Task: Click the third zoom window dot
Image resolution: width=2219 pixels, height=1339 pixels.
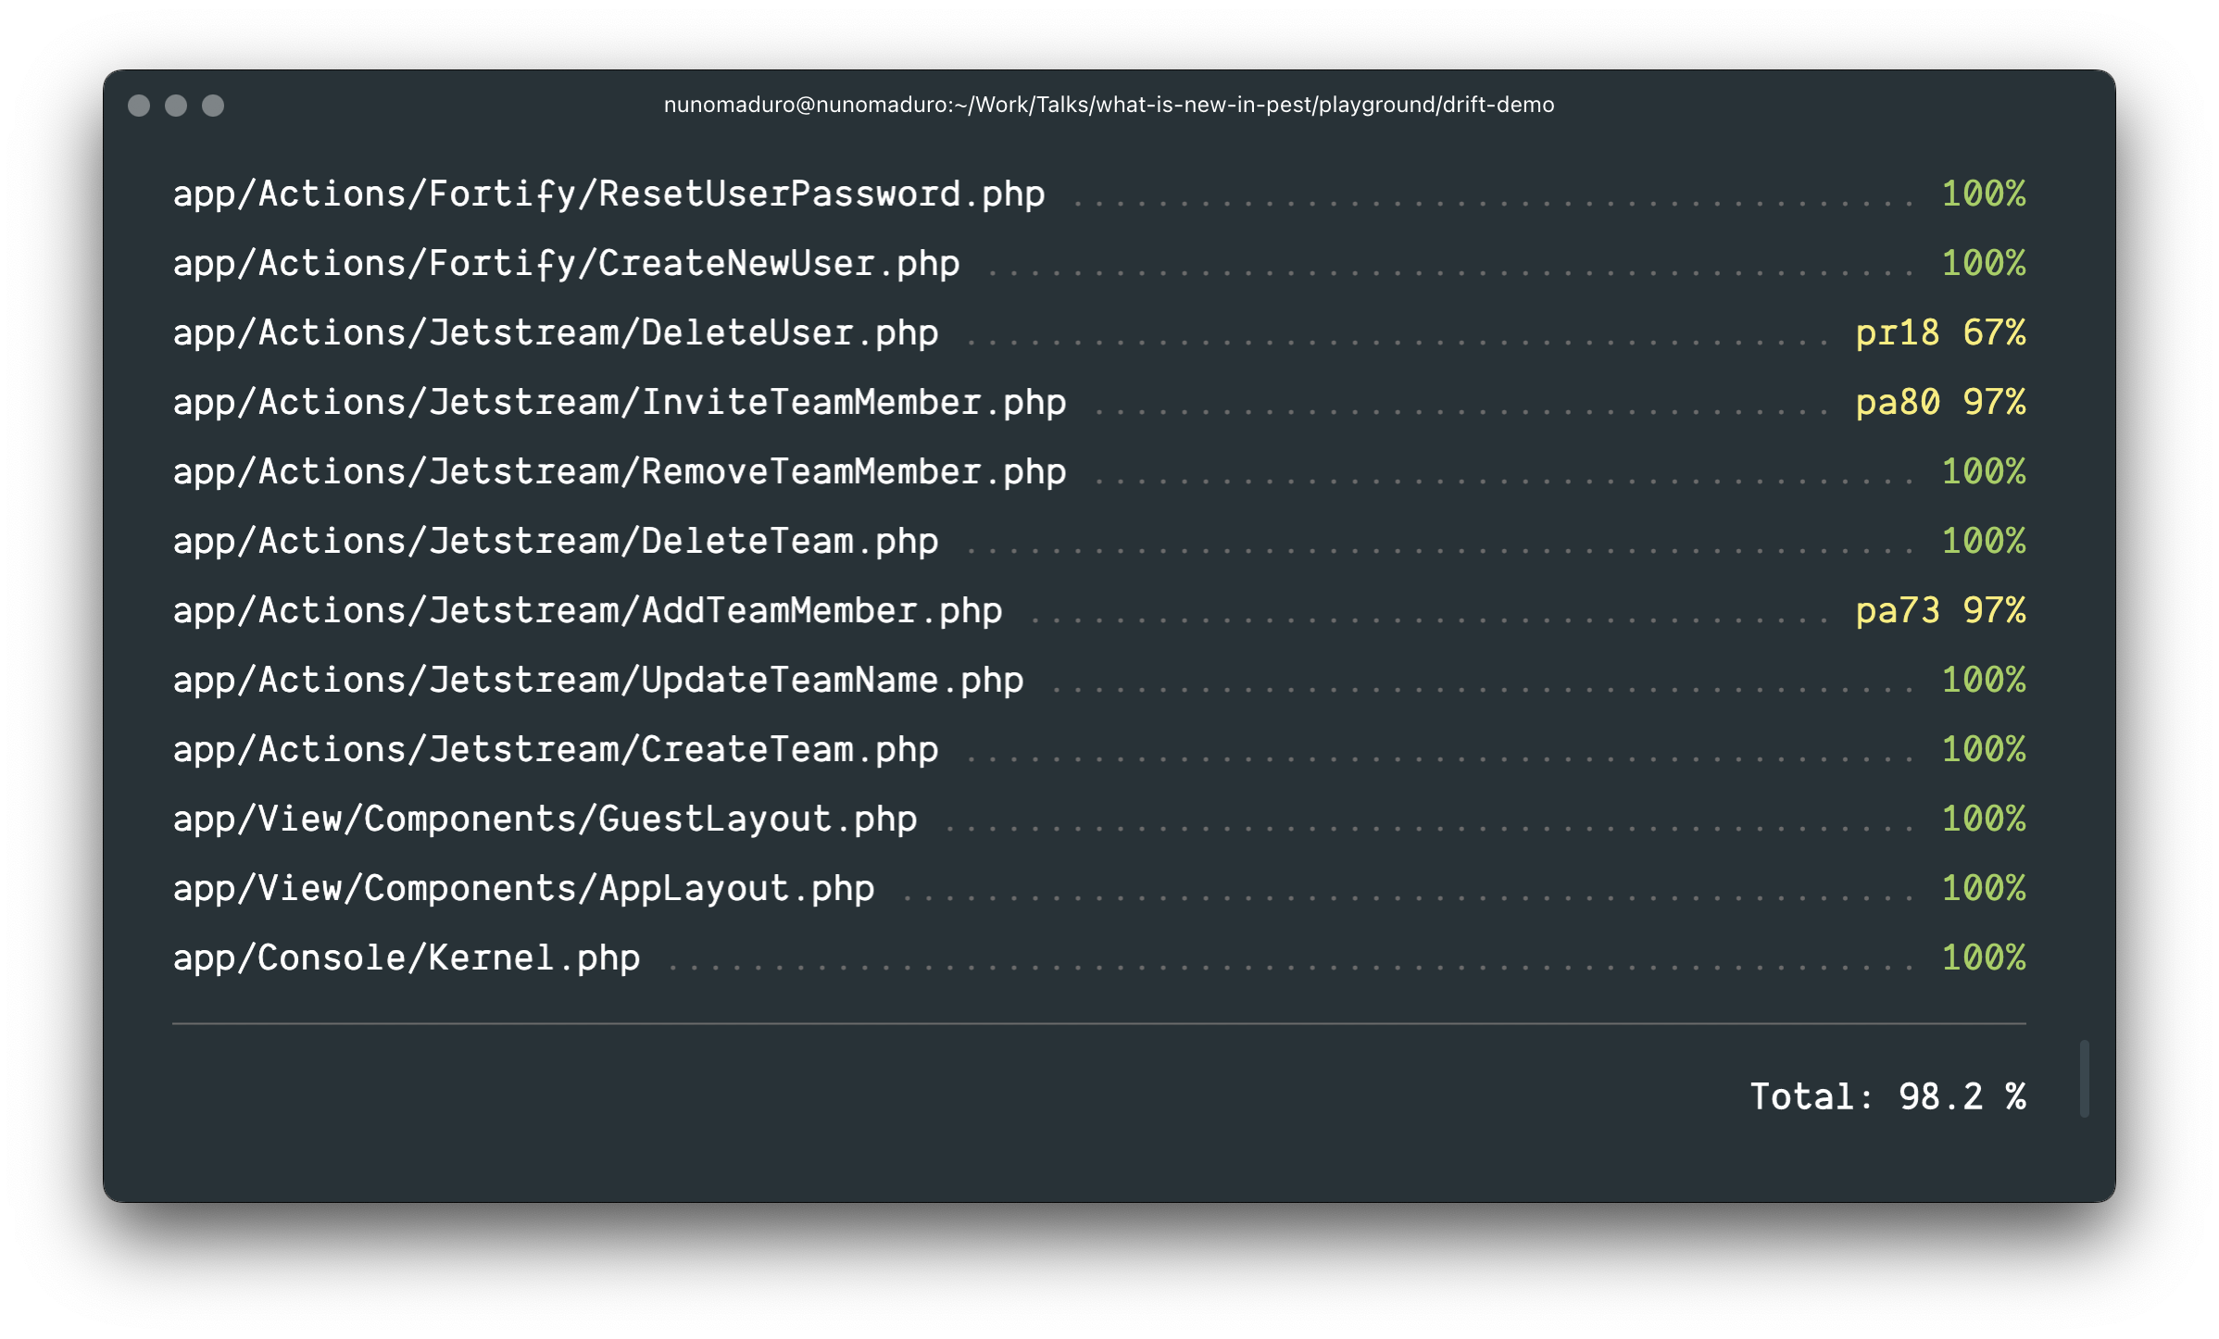Action: [x=213, y=106]
